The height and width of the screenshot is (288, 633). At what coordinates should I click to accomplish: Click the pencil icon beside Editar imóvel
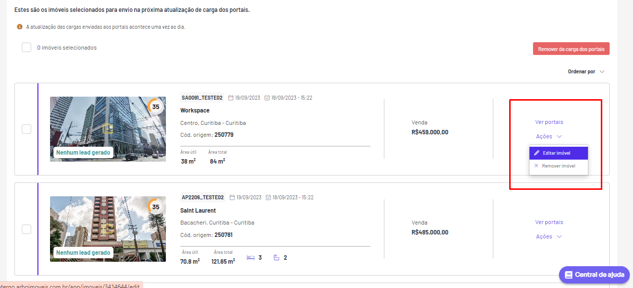[x=536, y=153]
